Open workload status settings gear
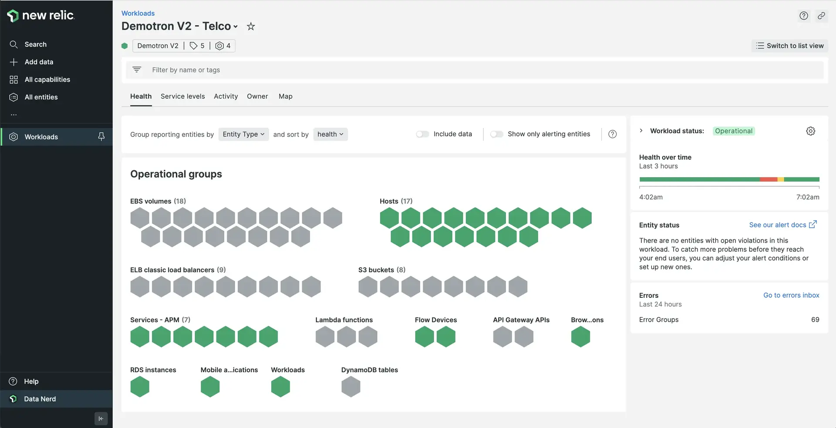The height and width of the screenshot is (428, 836). click(810, 131)
